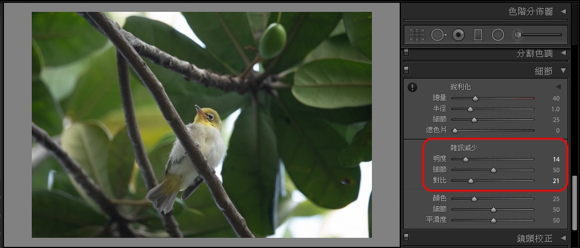Expand the 分割色調 panel triangle

point(563,53)
